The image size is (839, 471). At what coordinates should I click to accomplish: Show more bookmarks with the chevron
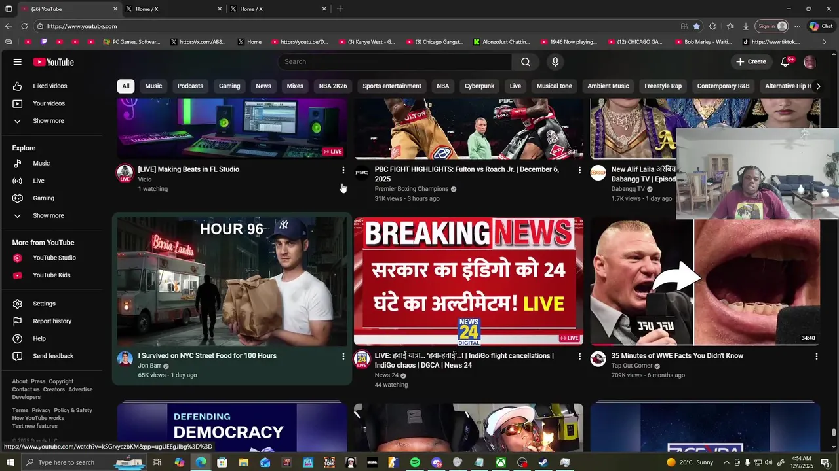tap(825, 42)
